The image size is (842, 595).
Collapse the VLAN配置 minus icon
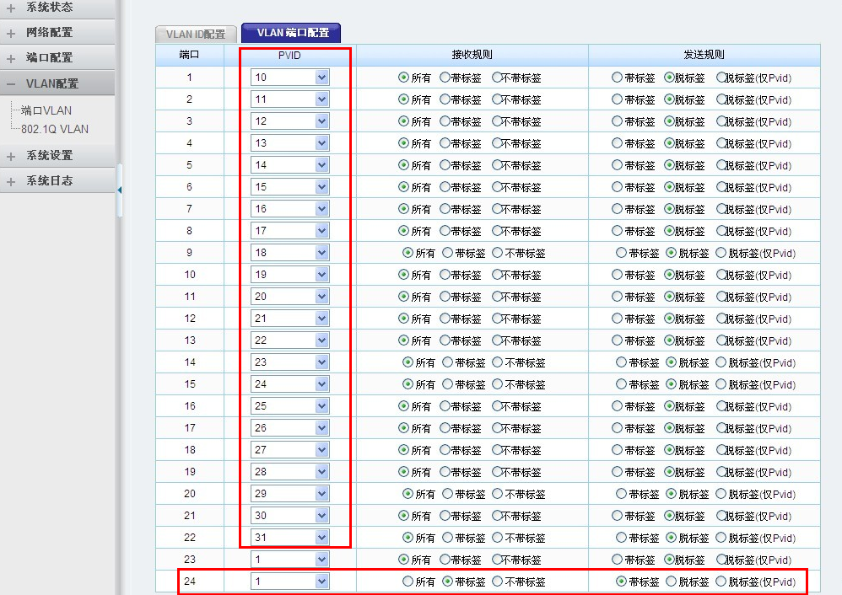(x=11, y=84)
